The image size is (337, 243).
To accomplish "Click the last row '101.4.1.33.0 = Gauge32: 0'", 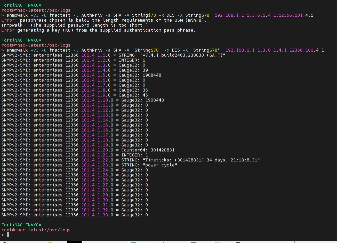I will click(75, 215).
